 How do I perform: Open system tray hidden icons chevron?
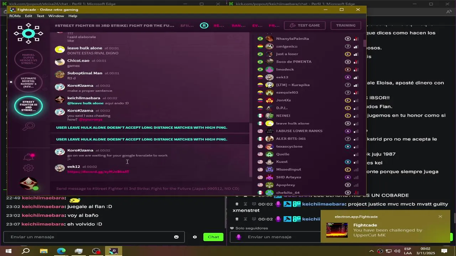coord(372,251)
